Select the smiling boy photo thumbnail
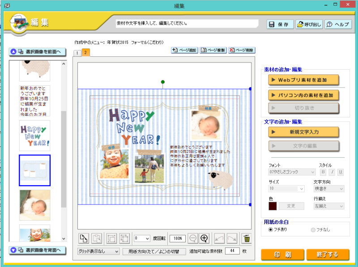Image resolution: width=358 pixels, height=267 pixels. tap(35, 233)
